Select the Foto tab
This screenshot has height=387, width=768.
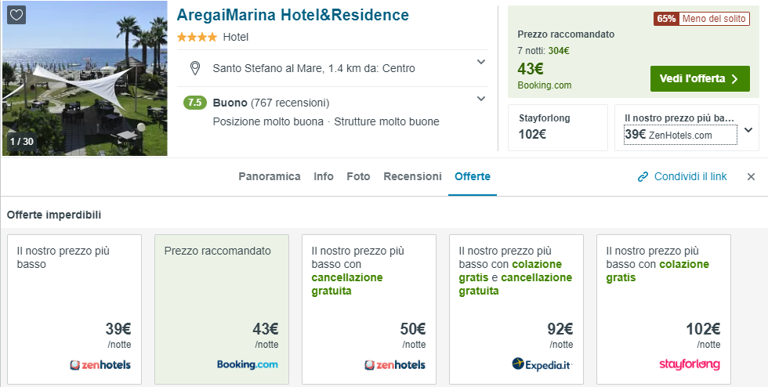point(358,176)
